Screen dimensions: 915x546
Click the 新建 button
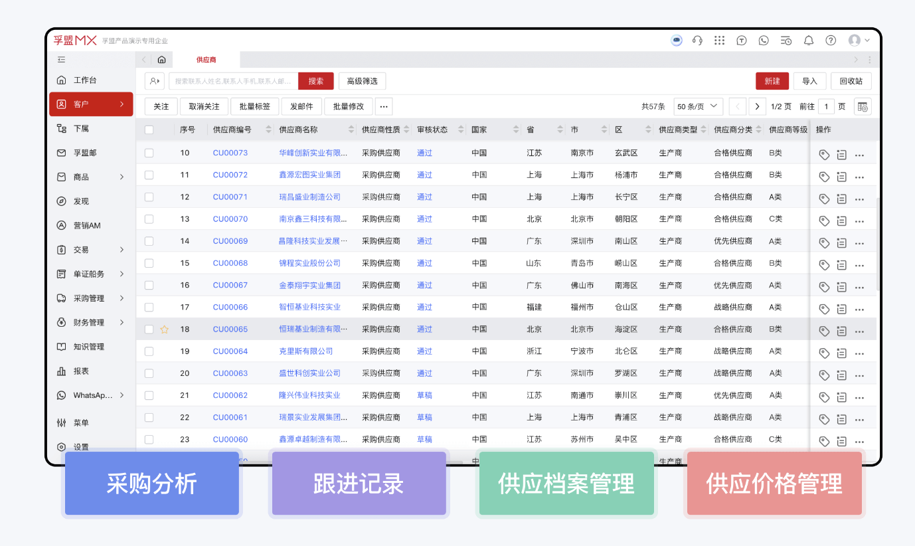coord(772,80)
